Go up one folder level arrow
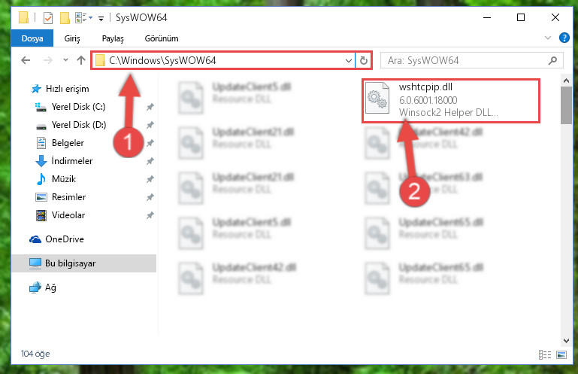 81,60
